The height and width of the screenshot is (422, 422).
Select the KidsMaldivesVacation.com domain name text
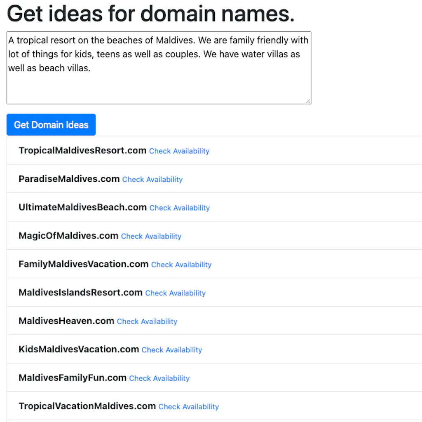(79, 349)
